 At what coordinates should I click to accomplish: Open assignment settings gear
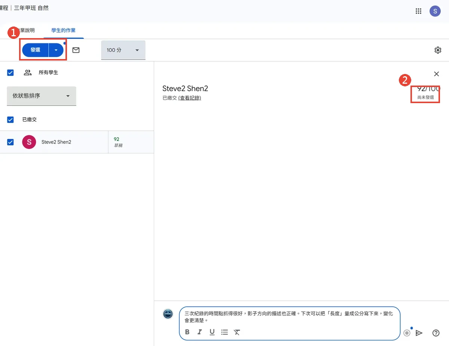coord(438,50)
